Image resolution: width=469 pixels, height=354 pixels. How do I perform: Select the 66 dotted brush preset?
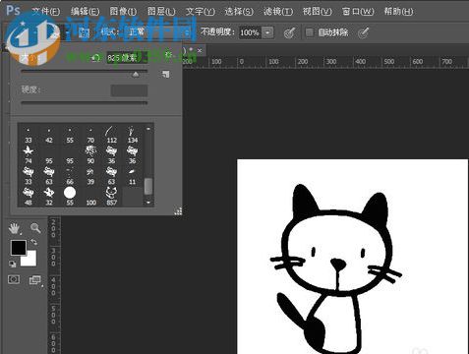click(70, 176)
